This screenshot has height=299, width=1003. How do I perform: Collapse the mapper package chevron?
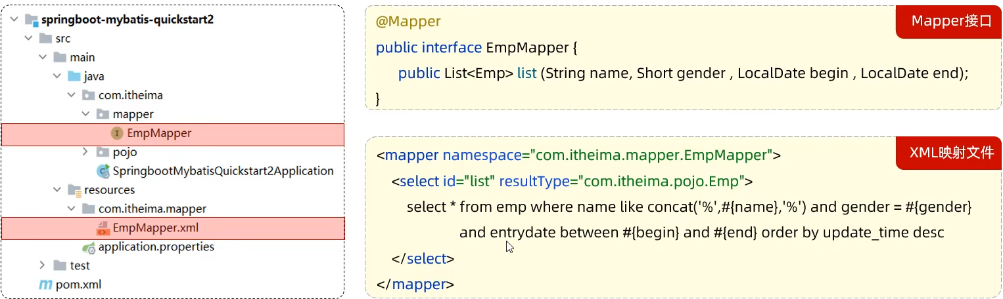tap(85, 114)
